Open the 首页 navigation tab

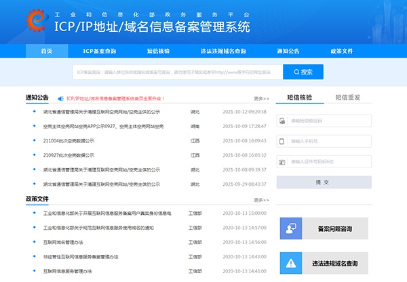(46, 51)
